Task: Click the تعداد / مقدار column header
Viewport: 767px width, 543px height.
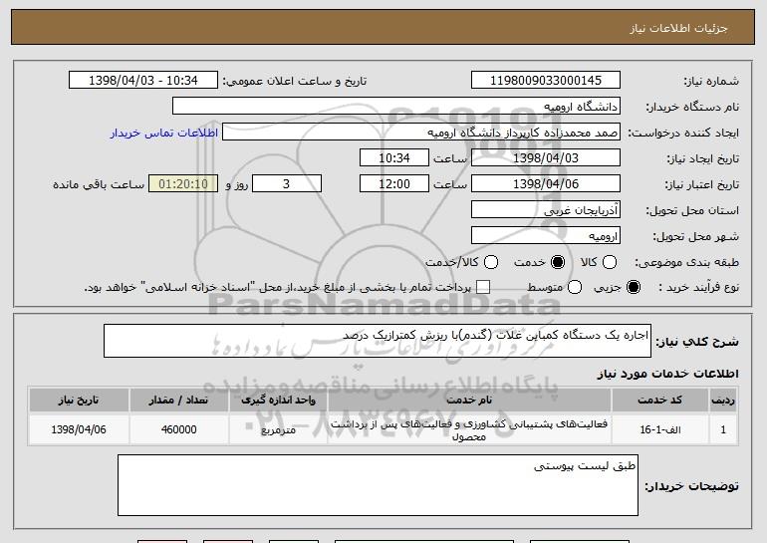Action: click(178, 401)
